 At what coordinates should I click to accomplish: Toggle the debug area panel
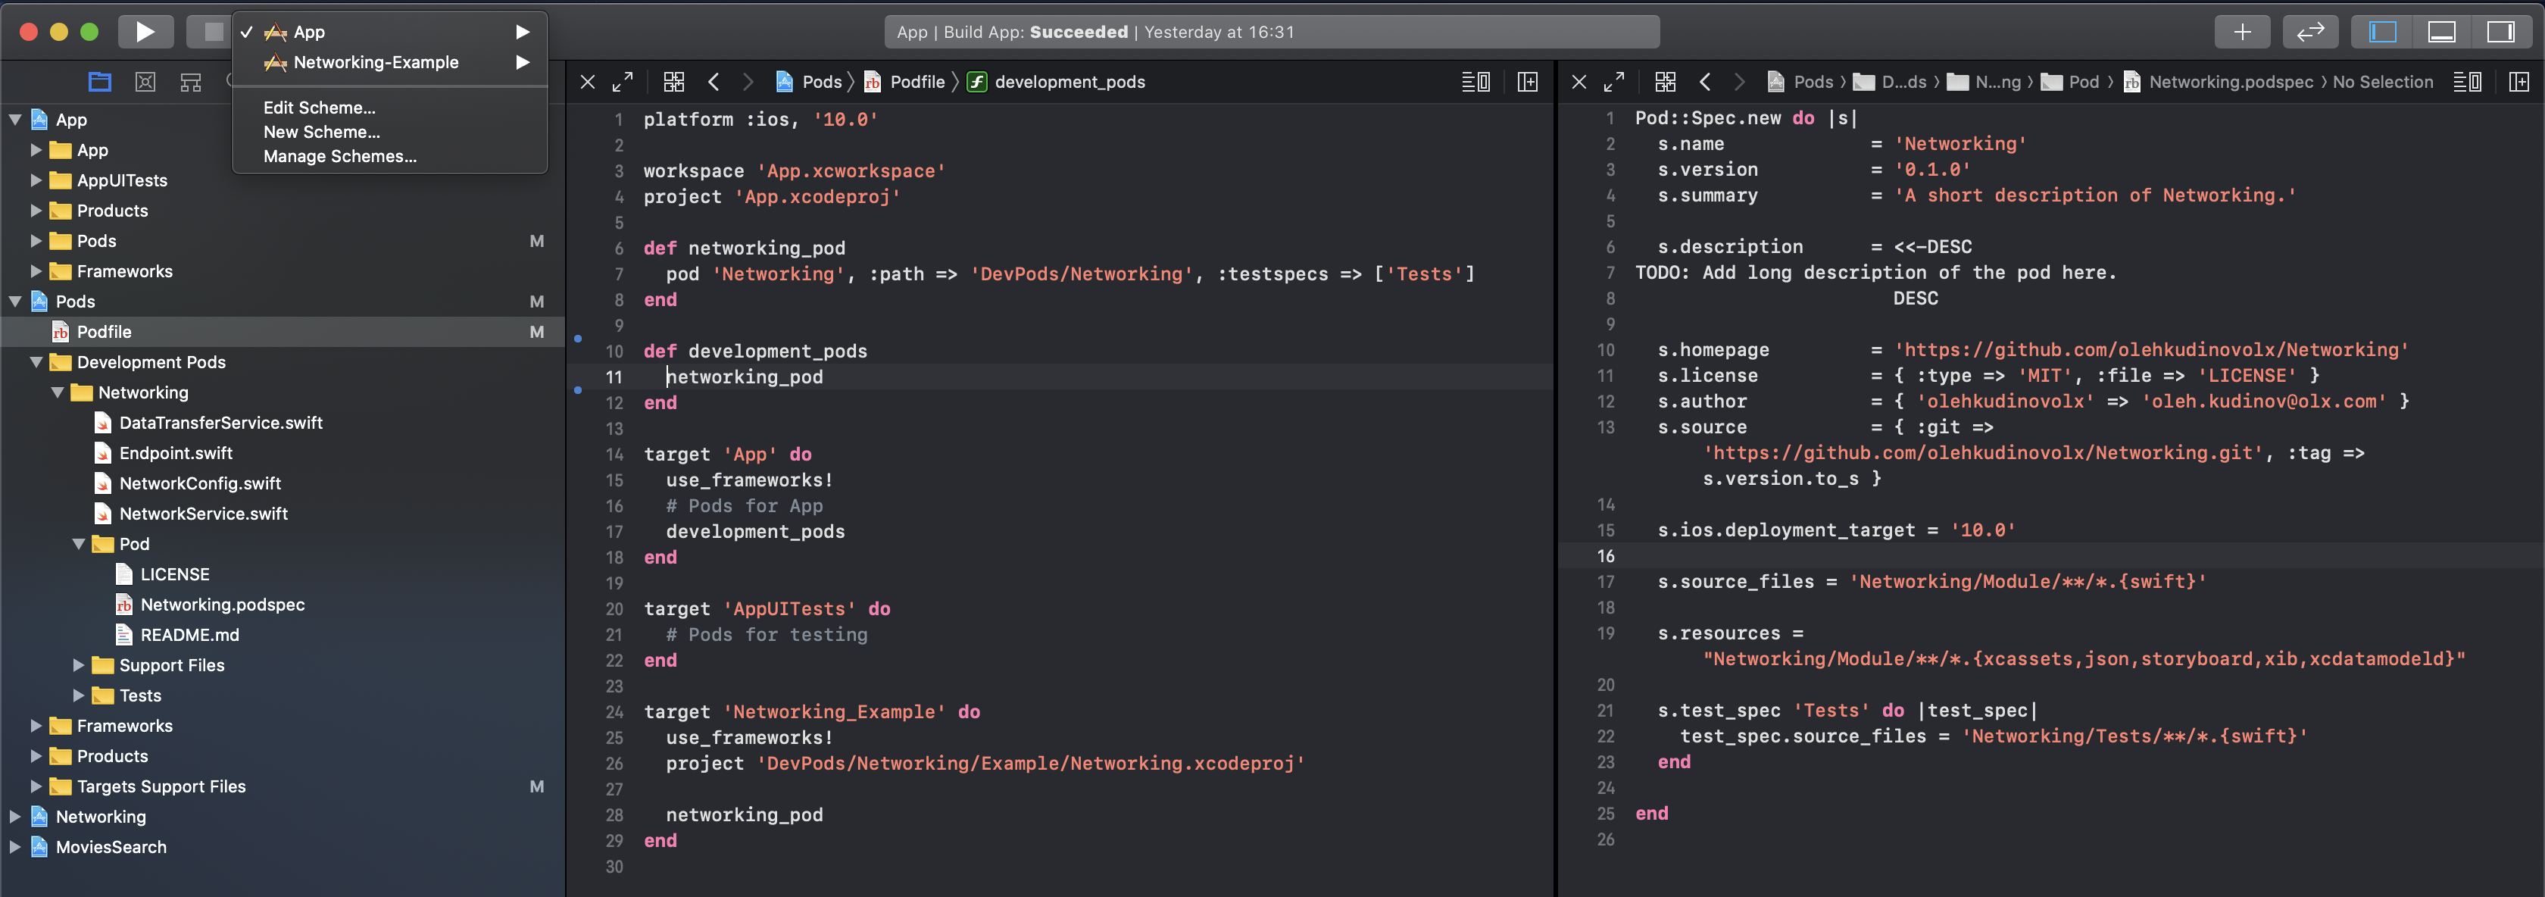tap(2441, 32)
